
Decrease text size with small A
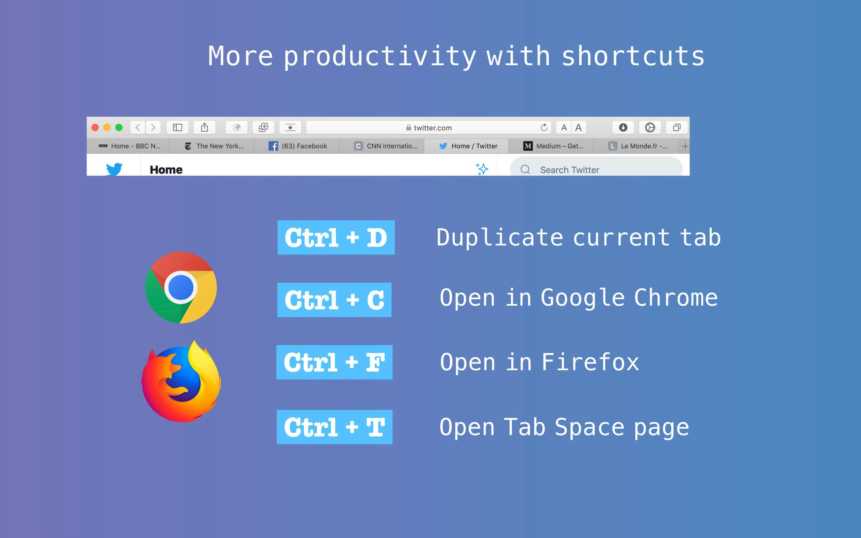(x=564, y=127)
